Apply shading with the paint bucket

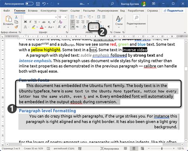pos(84,27)
